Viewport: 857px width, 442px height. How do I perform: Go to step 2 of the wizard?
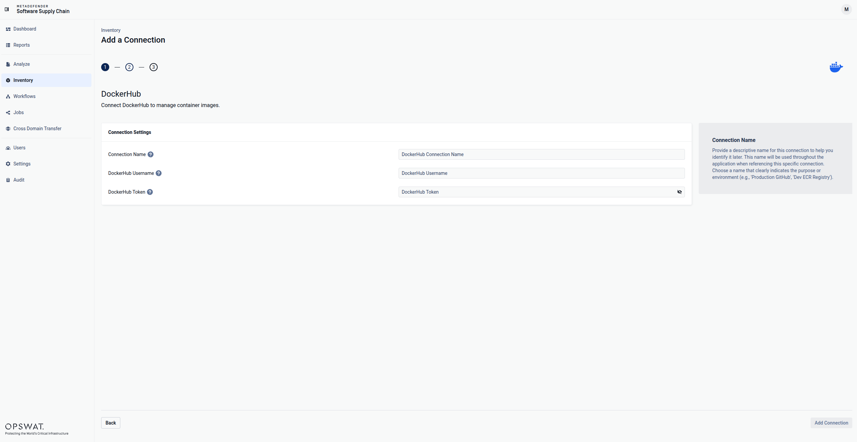pos(129,67)
